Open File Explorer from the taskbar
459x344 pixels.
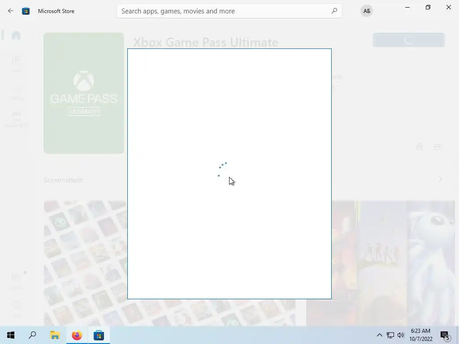55,335
